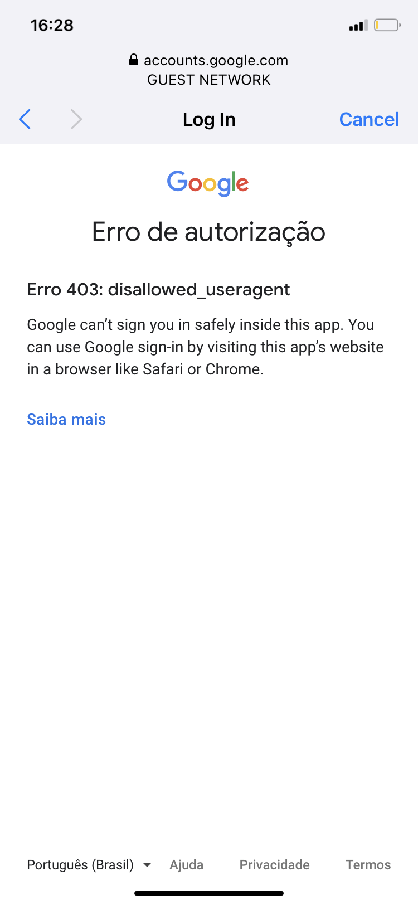Tap the back chevron in navigation bar
This screenshot has height=905, width=418.
[x=25, y=119]
